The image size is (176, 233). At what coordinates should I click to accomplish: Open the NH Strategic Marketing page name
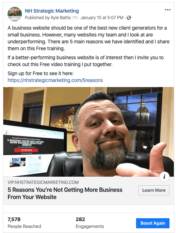[52, 11]
